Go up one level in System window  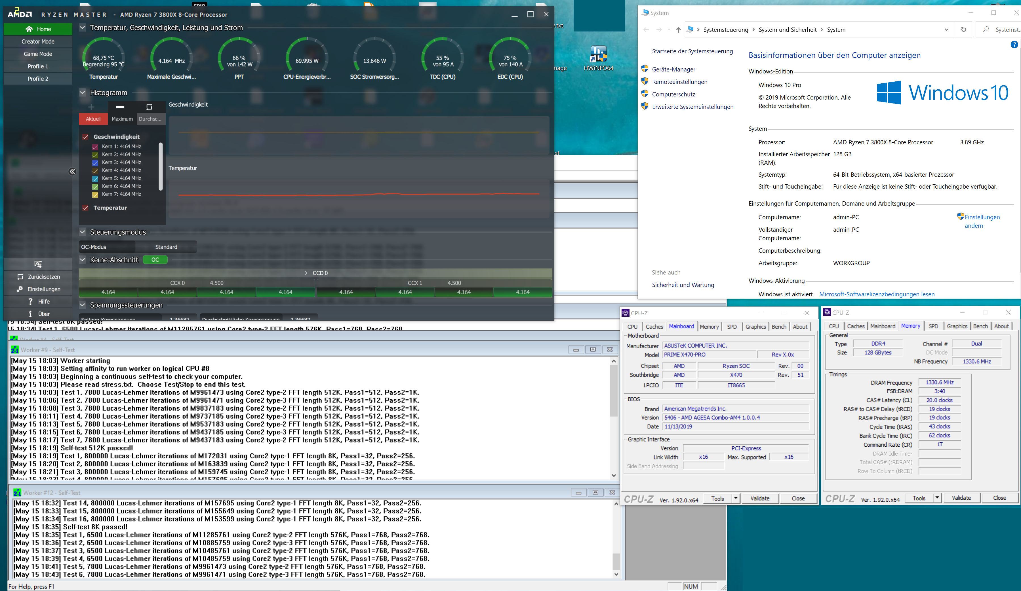[678, 29]
